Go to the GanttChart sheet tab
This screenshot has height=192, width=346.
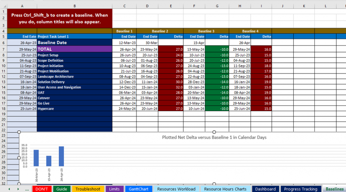139,189
